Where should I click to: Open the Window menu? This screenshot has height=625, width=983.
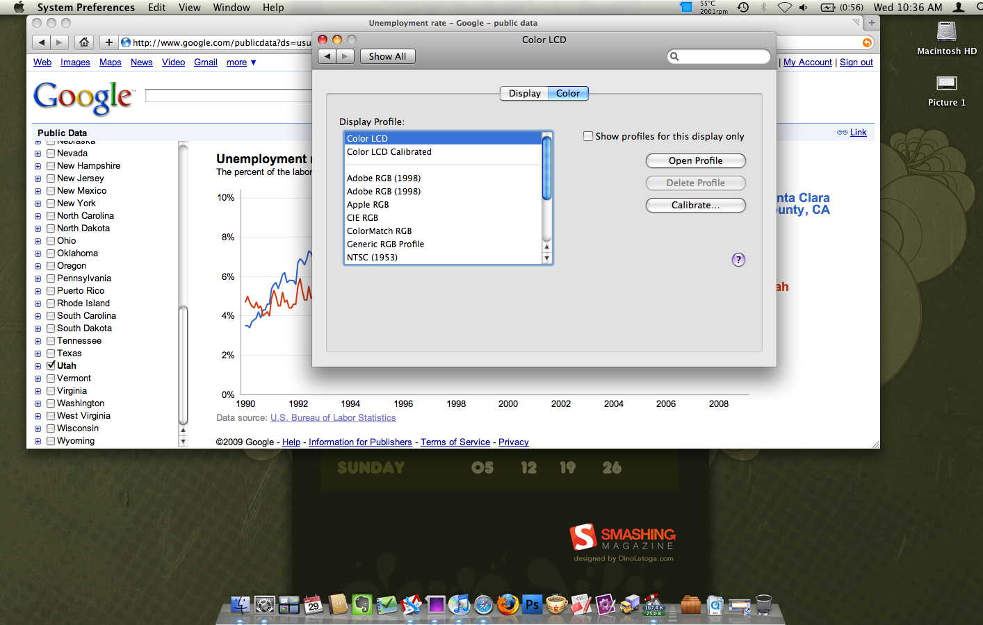[231, 8]
